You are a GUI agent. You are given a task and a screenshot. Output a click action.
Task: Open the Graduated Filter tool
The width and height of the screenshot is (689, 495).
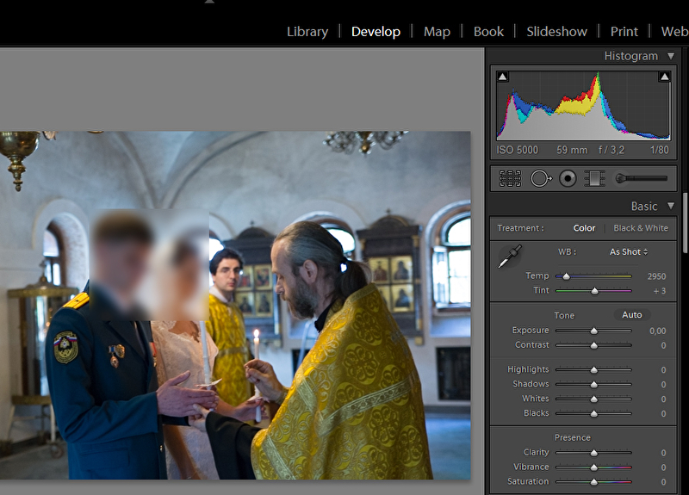tap(594, 178)
